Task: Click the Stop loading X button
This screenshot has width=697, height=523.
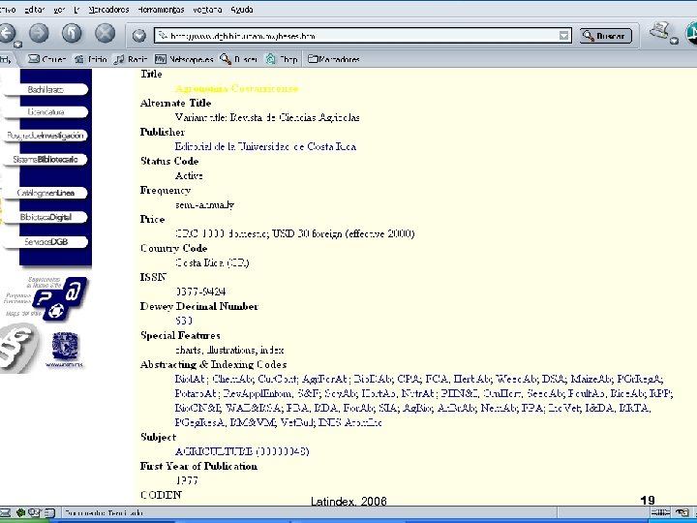Action: tap(105, 33)
